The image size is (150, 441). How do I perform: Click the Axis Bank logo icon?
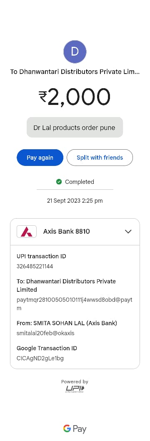pos(27,232)
